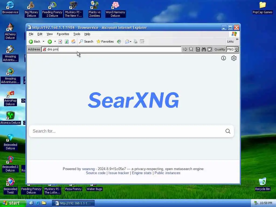
Task: Select the Browservice desktop shortcut
Action: click(x=10, y=8)
